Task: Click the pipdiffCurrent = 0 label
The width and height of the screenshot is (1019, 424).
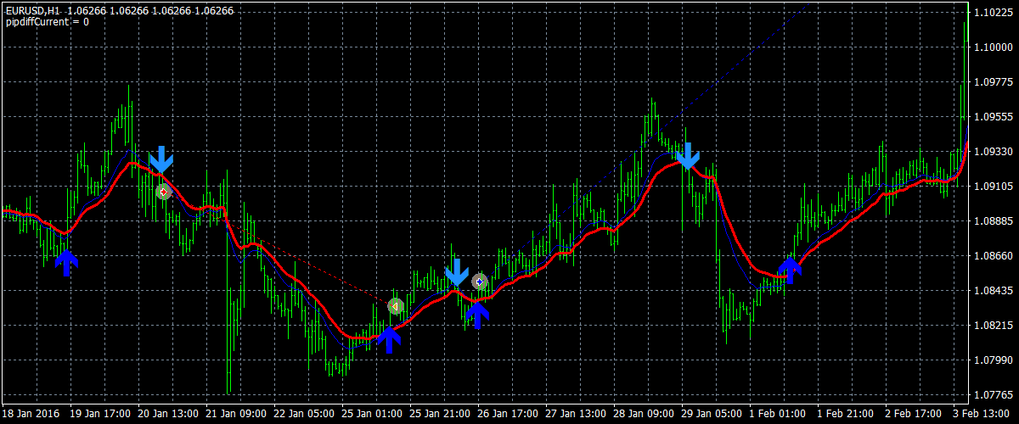Action: tap(47, 21)
